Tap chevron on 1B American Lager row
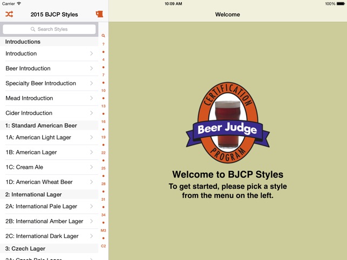Screen dimensions: 347x260 [91, 152]
